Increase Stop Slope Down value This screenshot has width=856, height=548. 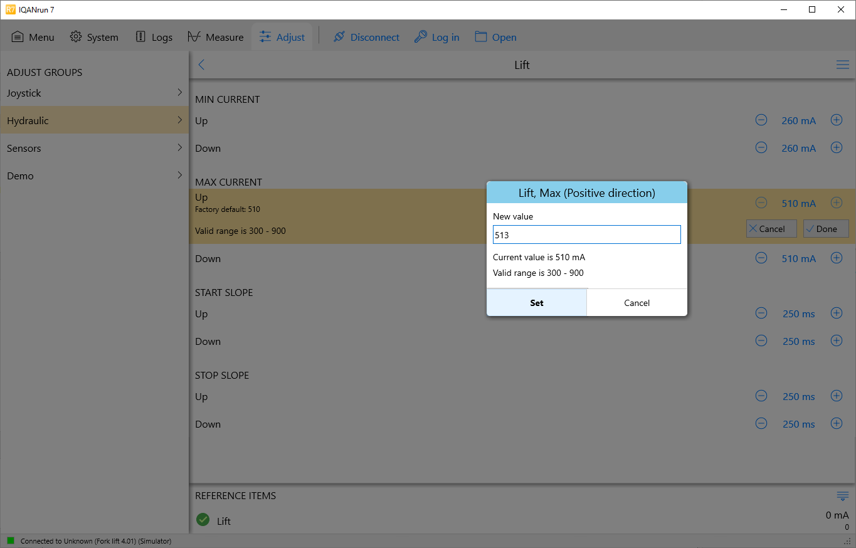coord(837,423)
